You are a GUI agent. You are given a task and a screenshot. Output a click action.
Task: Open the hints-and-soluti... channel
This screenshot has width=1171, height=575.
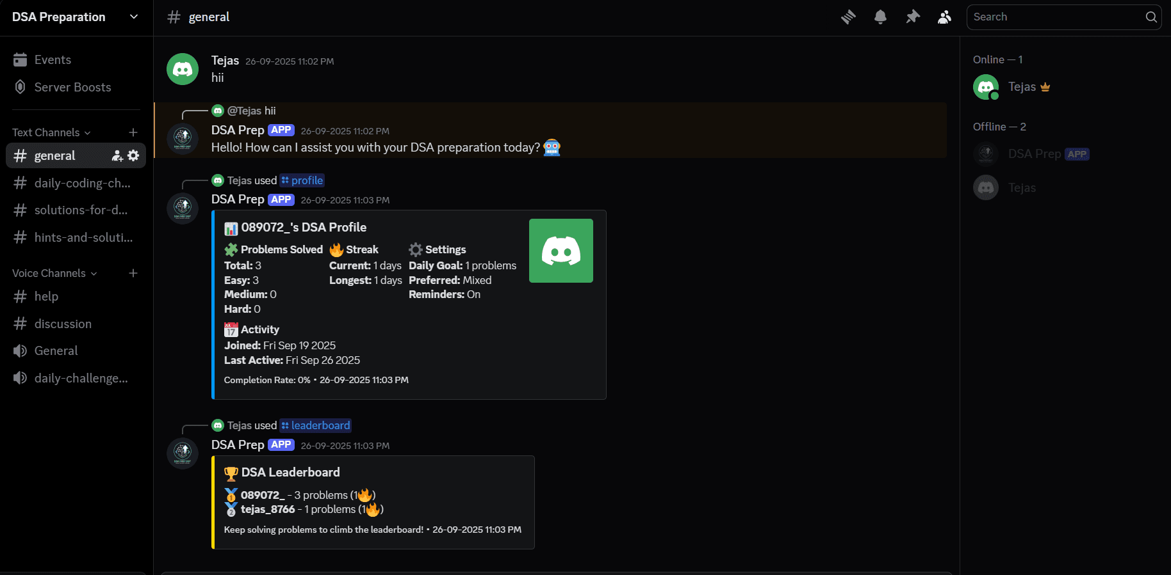76,237
